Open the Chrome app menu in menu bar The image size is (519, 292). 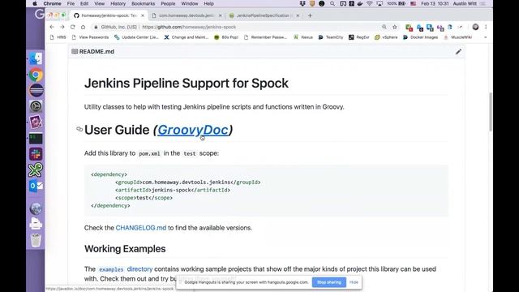click(52, 3)
